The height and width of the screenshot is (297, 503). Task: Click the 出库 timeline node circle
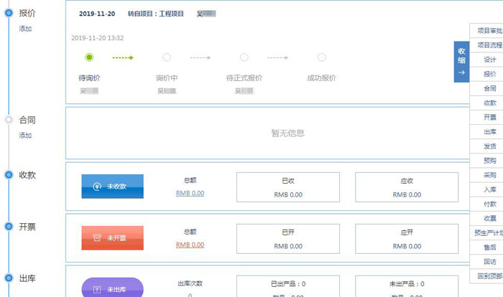tap(9, 278)
